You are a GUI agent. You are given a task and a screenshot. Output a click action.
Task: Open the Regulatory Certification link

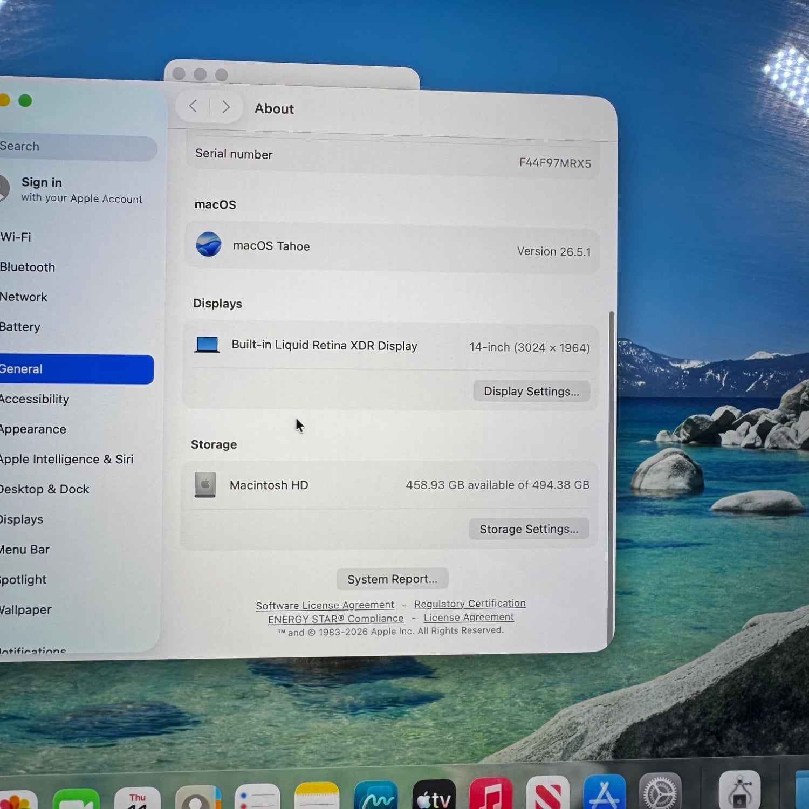coord(470,604)
